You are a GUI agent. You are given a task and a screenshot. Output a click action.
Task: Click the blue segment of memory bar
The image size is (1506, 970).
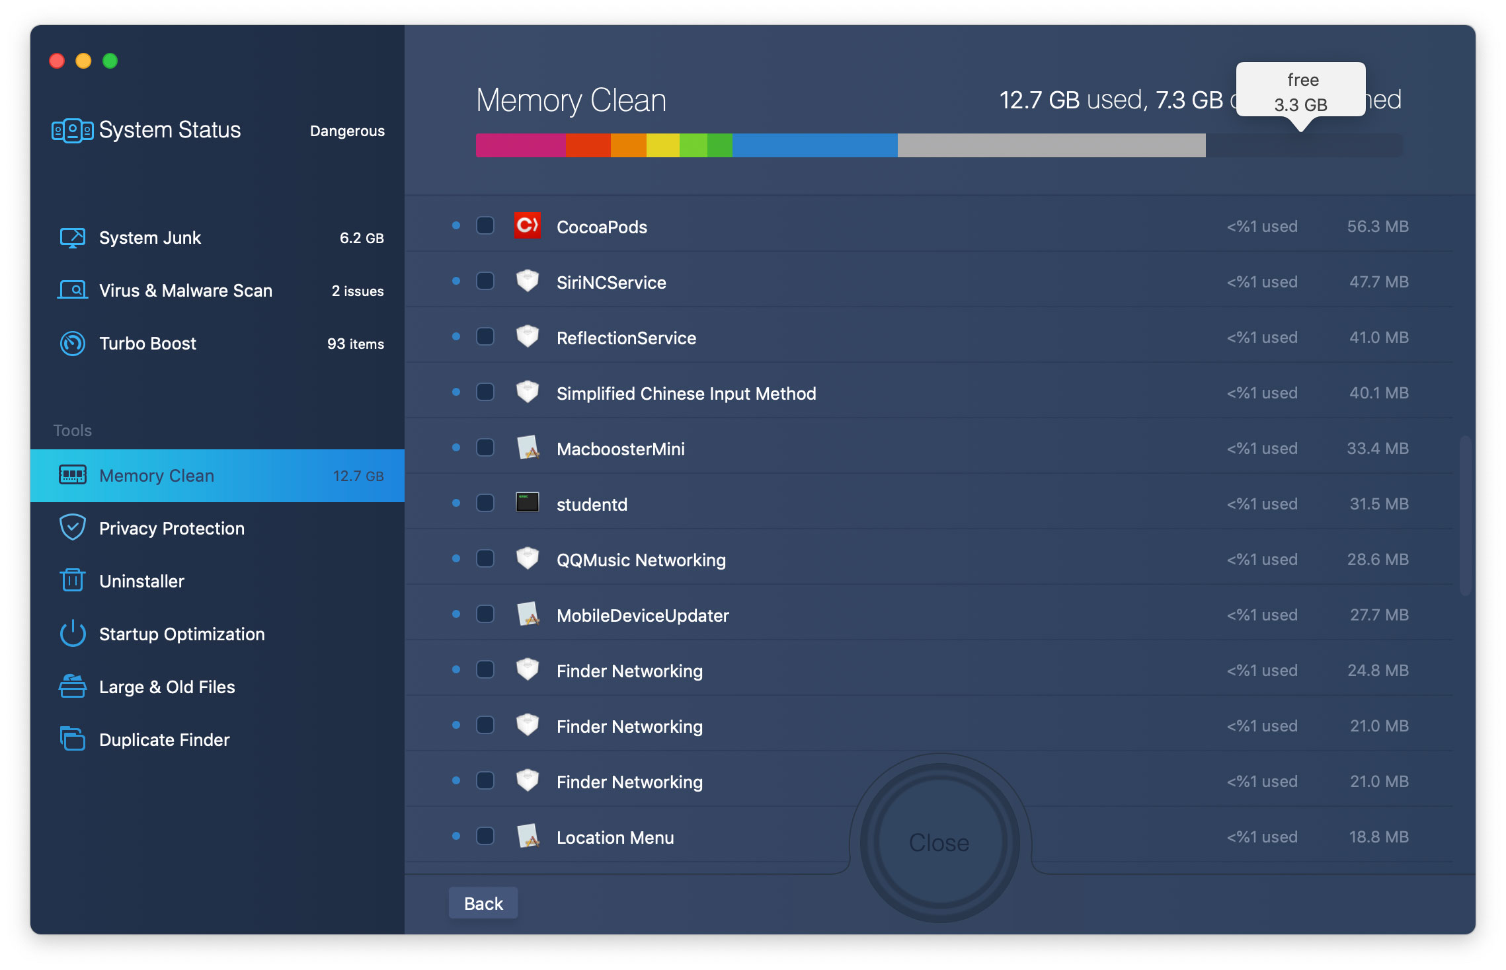pos(814,145)
